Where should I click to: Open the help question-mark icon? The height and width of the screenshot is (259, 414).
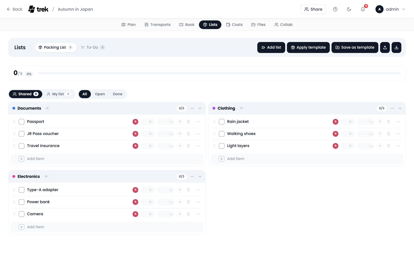coord(335,9)
